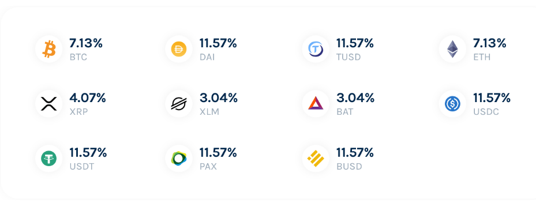Click the XLM ticker label
The image size is (536, 214).
(209, 112)
